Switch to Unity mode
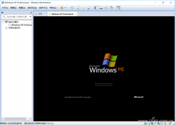Screen dimensions: 175x125 coord(111,8)
